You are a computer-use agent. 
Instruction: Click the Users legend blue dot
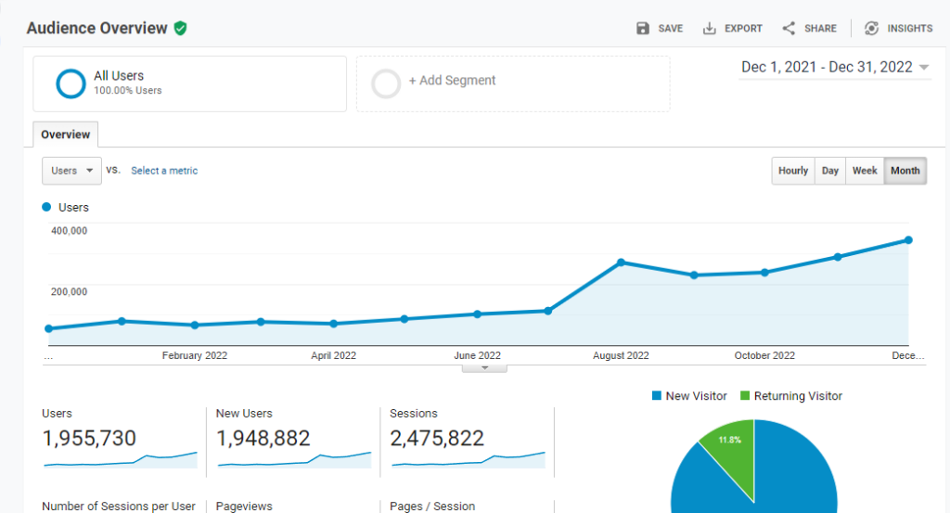[x=46, y=207]
